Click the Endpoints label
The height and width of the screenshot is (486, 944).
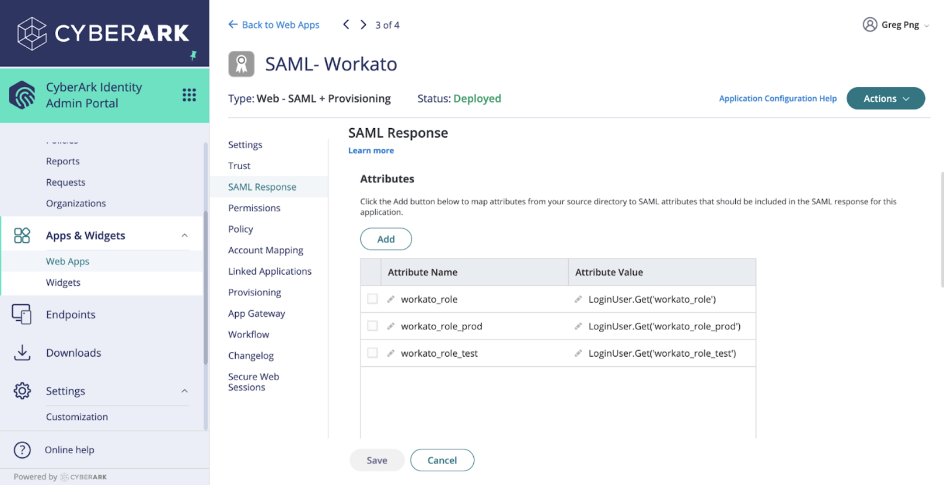point(70,314)
